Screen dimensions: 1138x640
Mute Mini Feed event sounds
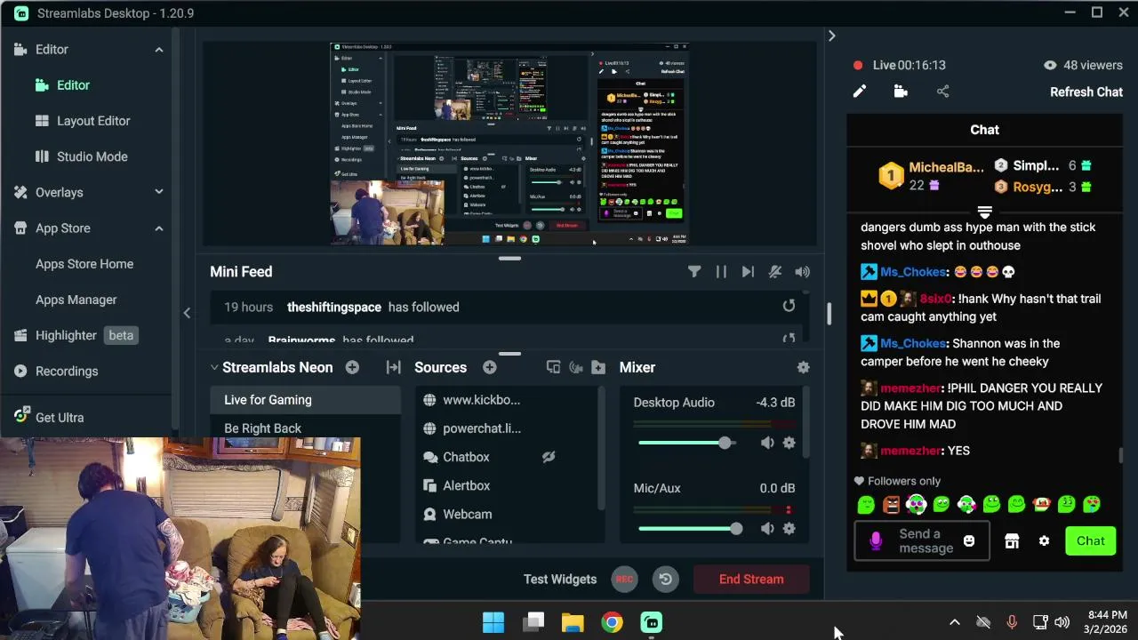coord(802,272)
